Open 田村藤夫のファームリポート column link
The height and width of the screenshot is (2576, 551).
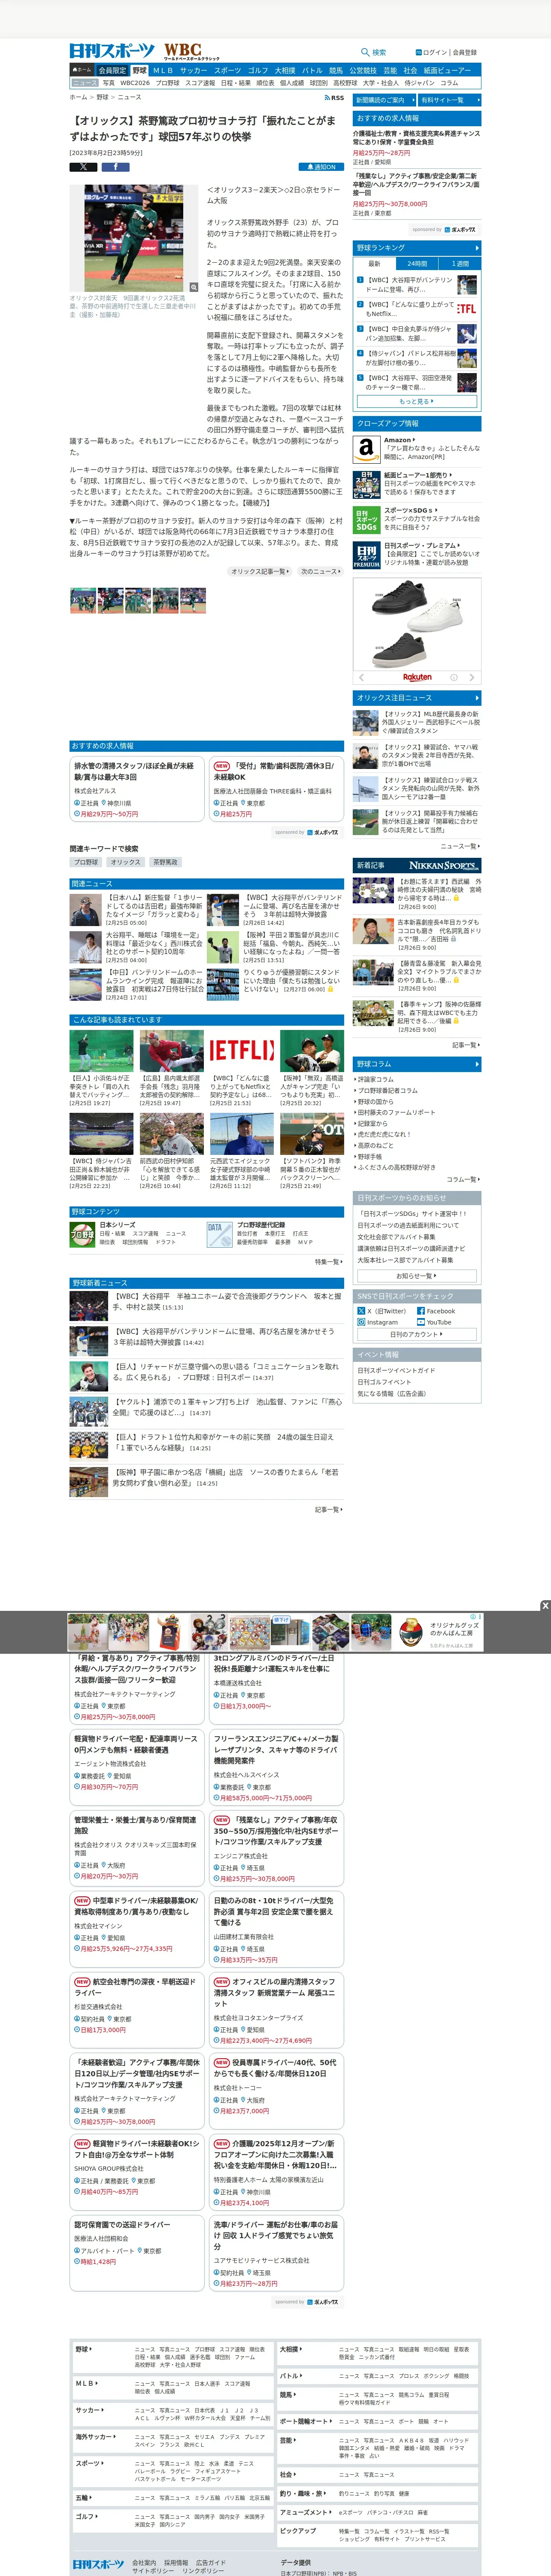(x=397, y=1112)
